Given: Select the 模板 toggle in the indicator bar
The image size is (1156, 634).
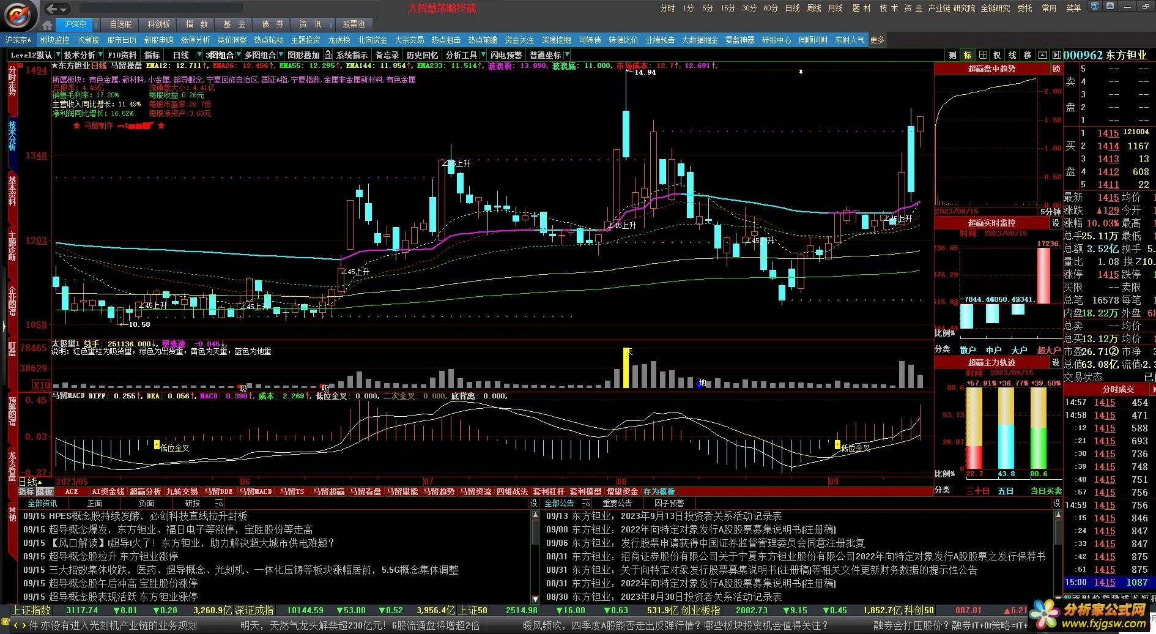Looking at the screenshot, I should [45, 491].
